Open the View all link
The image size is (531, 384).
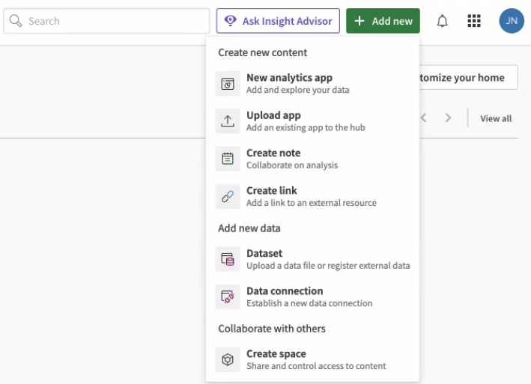tap(496, 118)
